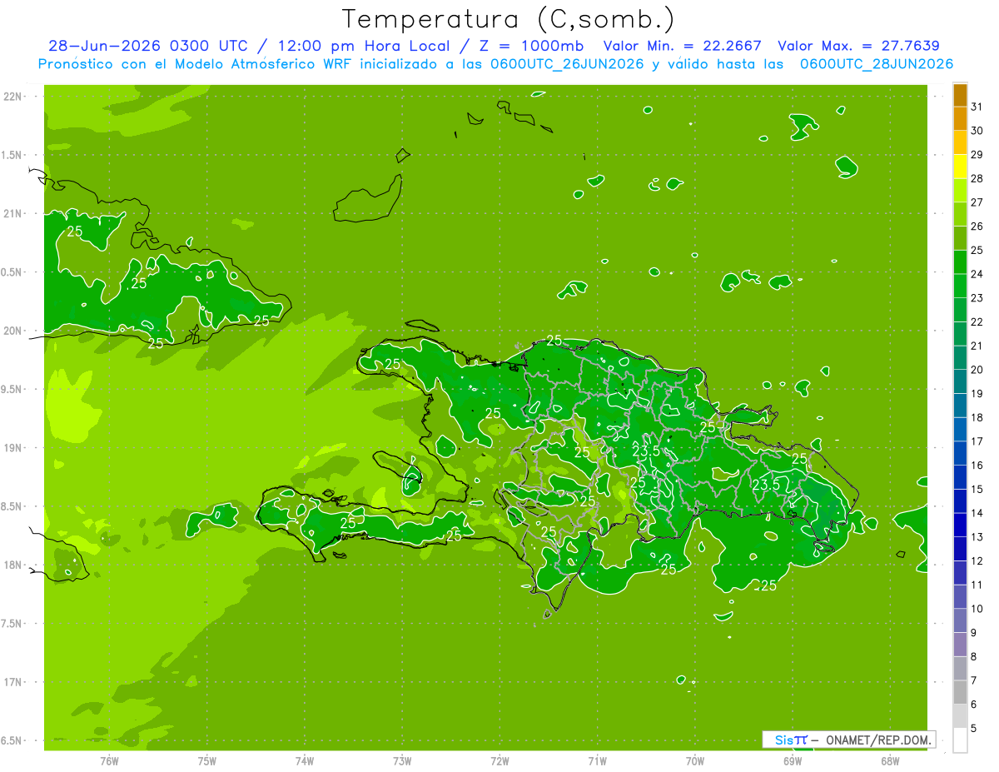Click the '21N' latitude axis label
The image size is (999, 772).
click(13, 214)
